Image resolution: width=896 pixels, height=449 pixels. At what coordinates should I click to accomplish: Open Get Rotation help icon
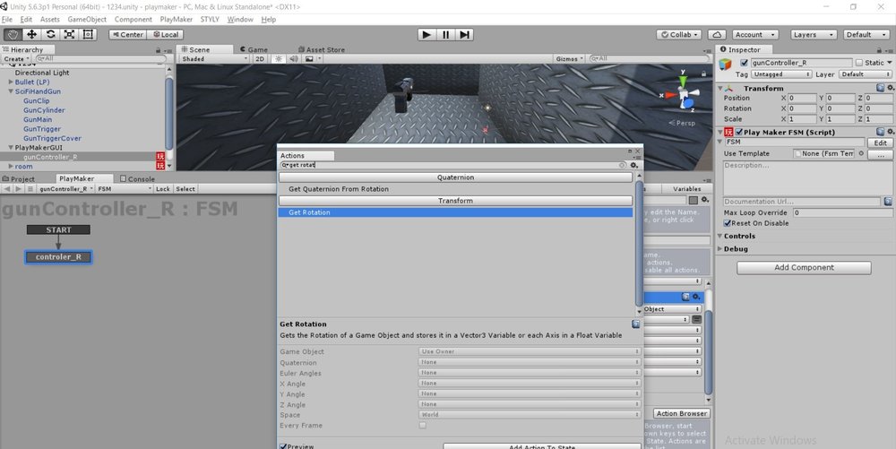pyautogui.click(x=635, y=324)
